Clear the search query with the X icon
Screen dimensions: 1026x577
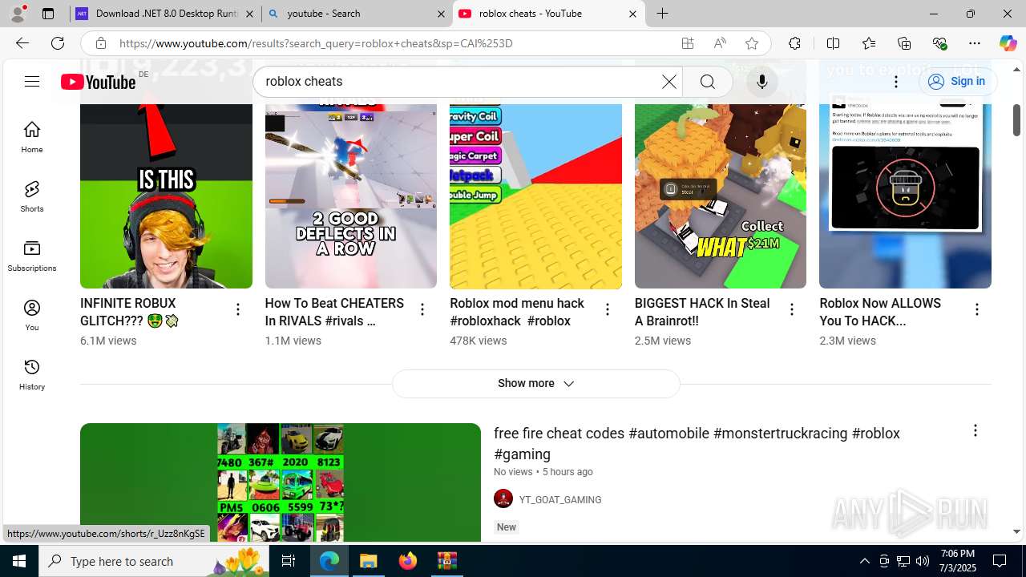[x=669, y=81]
